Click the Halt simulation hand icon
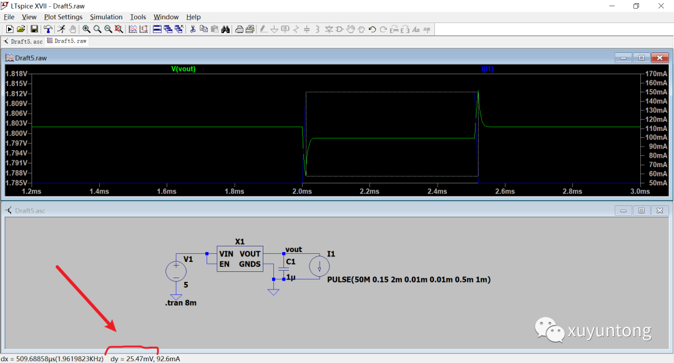This screenshot has height=363, width=674. click(72, 29)
